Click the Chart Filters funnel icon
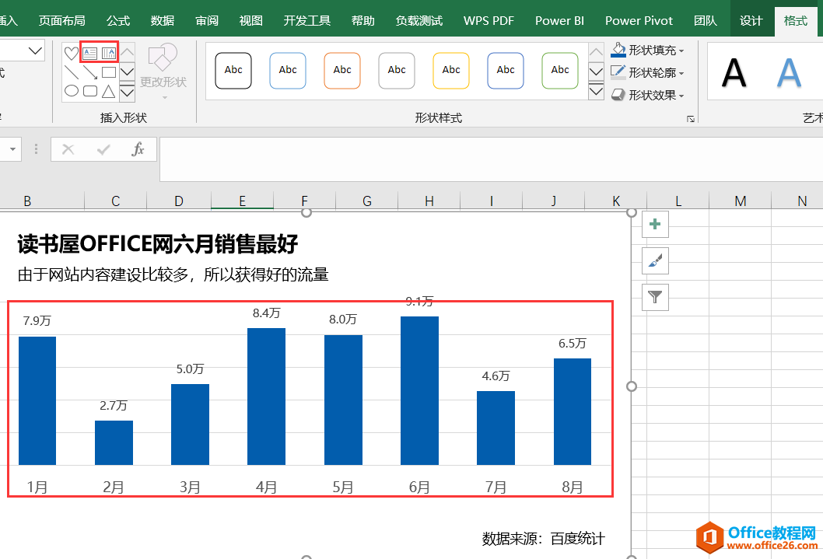823x559 pixels. (654, 297)
